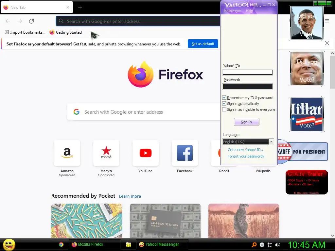Screen dimensions: 335x251
Task: Switch to Mozilla Firefox taskbar button
Action: click(95, 244)
